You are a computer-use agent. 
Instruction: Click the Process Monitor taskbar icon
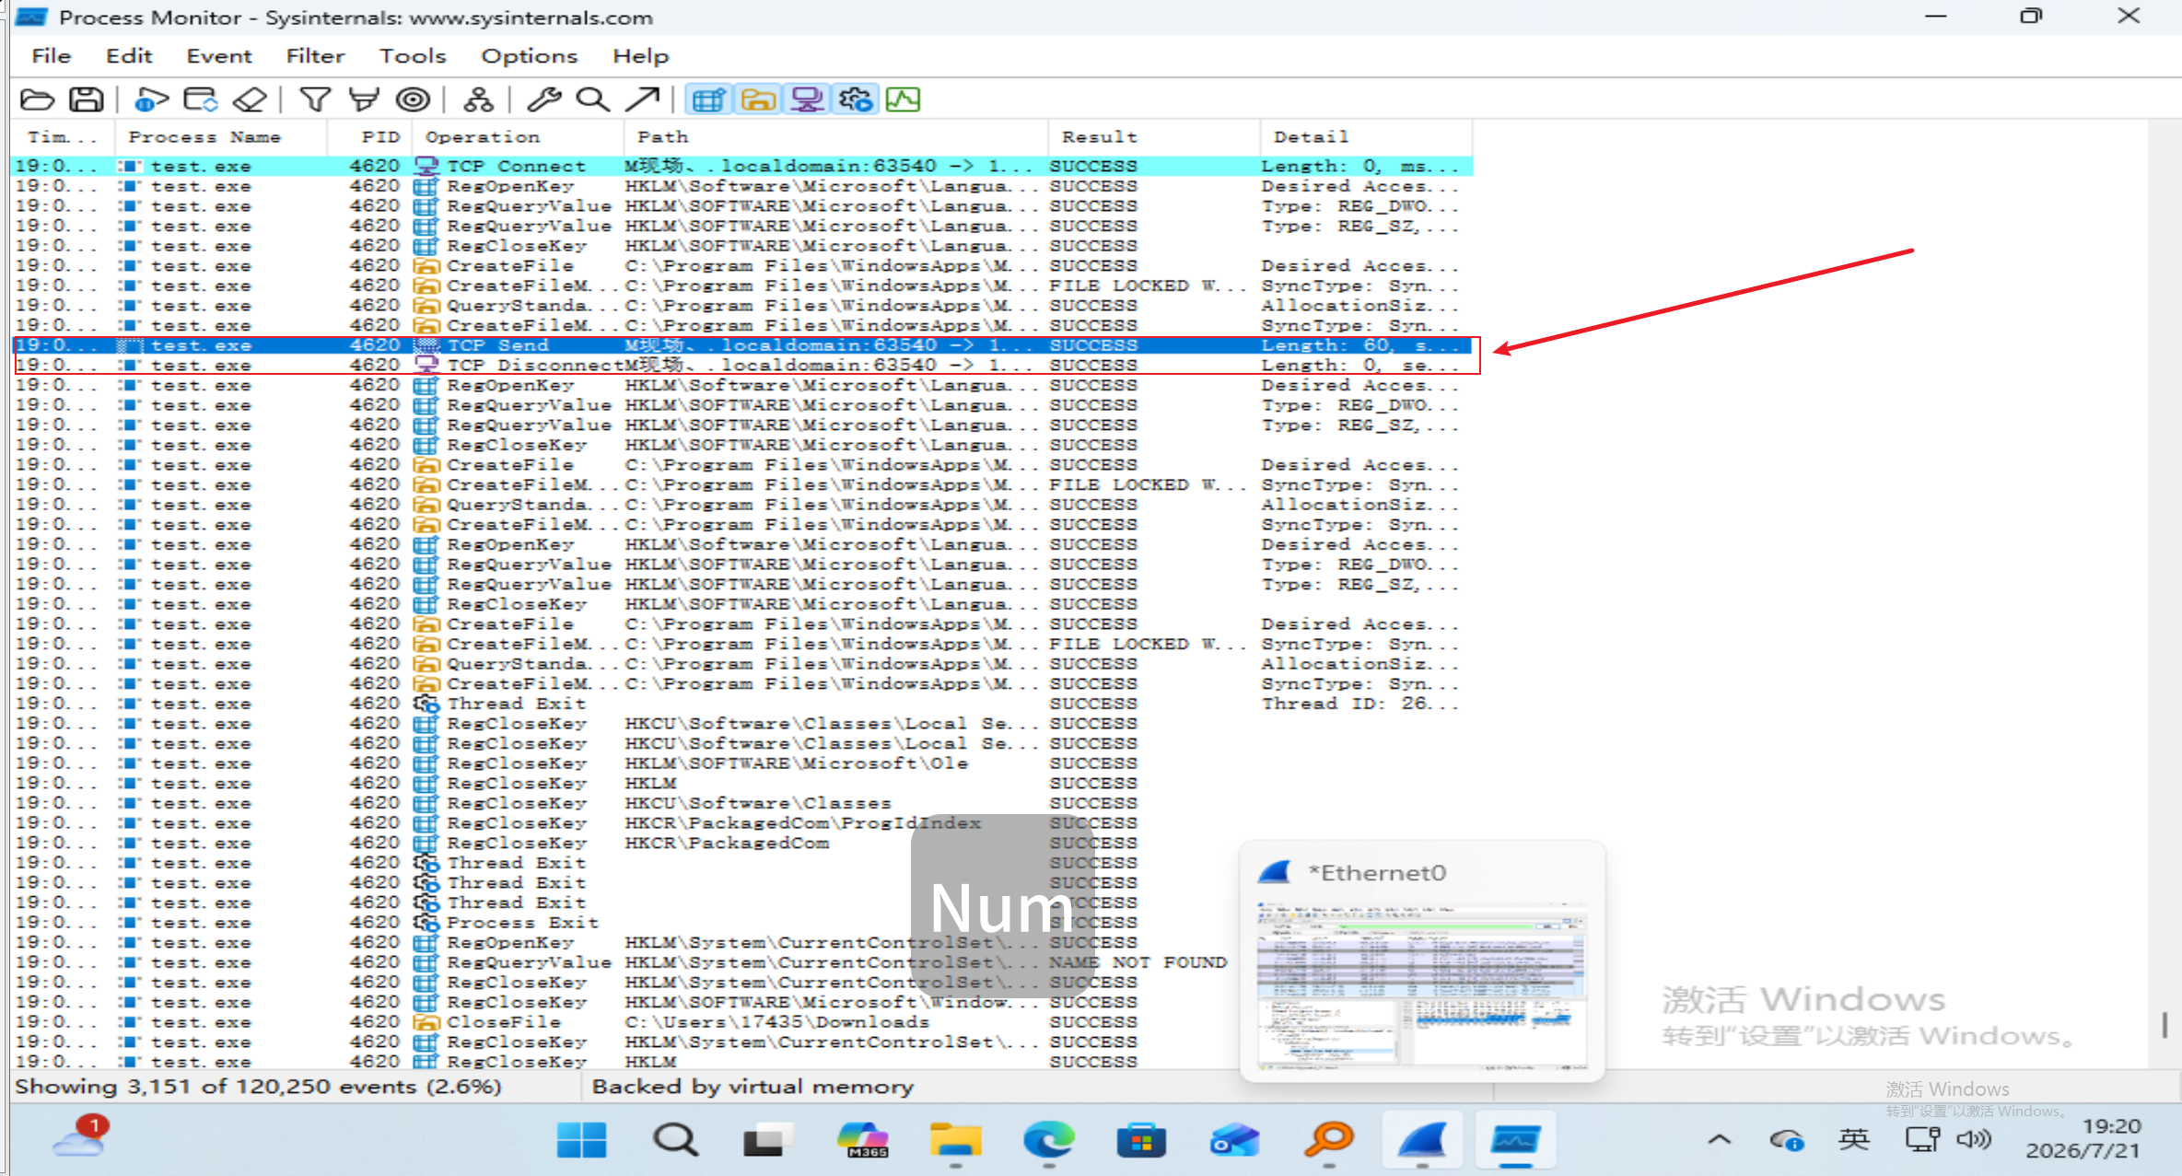(1516, 1141)
